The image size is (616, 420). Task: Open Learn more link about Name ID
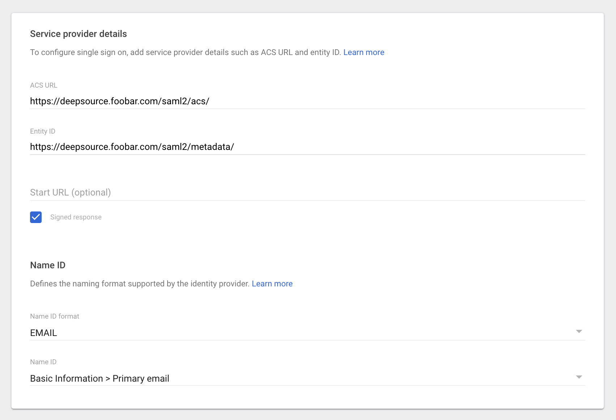(x=272, y=284)
